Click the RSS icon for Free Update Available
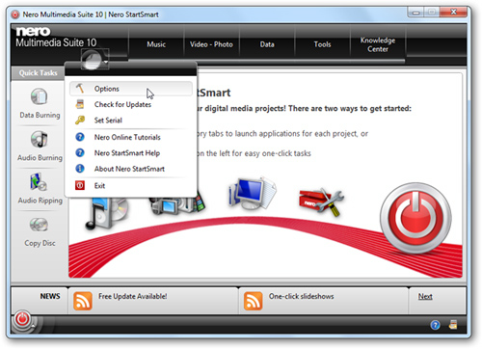Image resolution: width=482 pixels, height=349 pixels. (x=83, y=301)
